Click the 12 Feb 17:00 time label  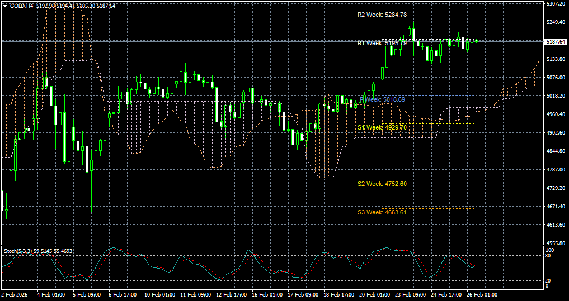(232, 295)
